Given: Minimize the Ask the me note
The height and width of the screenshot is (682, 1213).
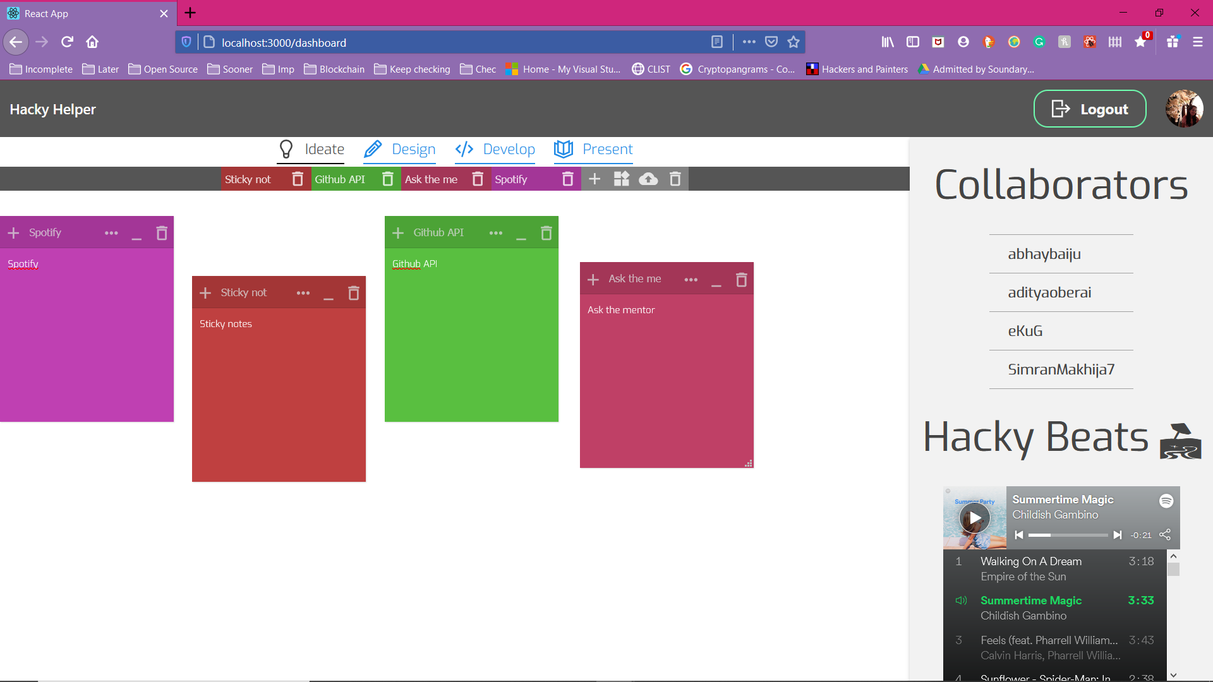Looking at the screenshot, I should [x=716, y=280].
